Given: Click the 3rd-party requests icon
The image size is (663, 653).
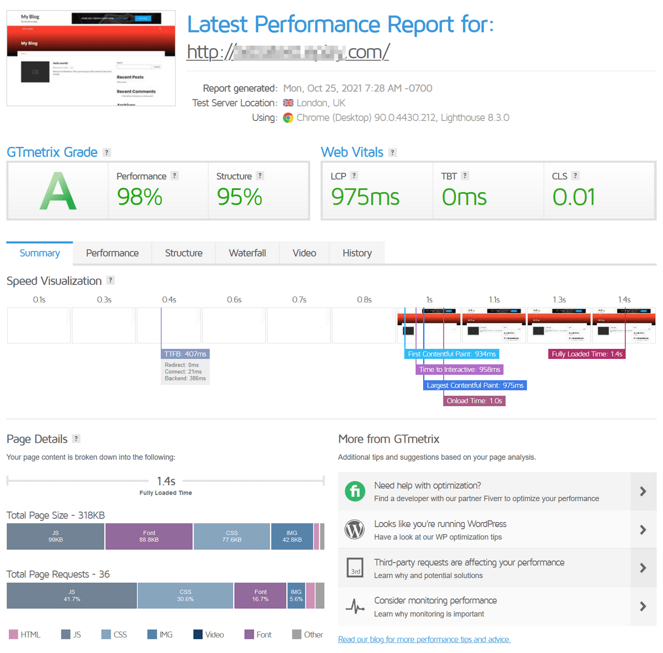Looking at the screenshot, I should point(355,567).
